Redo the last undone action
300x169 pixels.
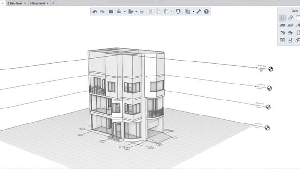tap(102, 11)
